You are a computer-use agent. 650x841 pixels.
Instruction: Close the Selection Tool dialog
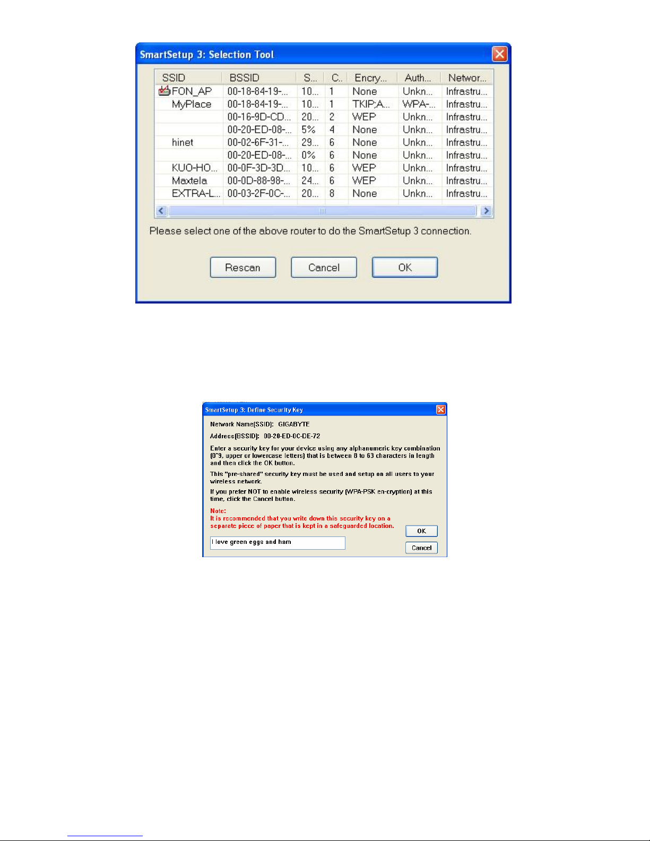[x=499, y=54]
